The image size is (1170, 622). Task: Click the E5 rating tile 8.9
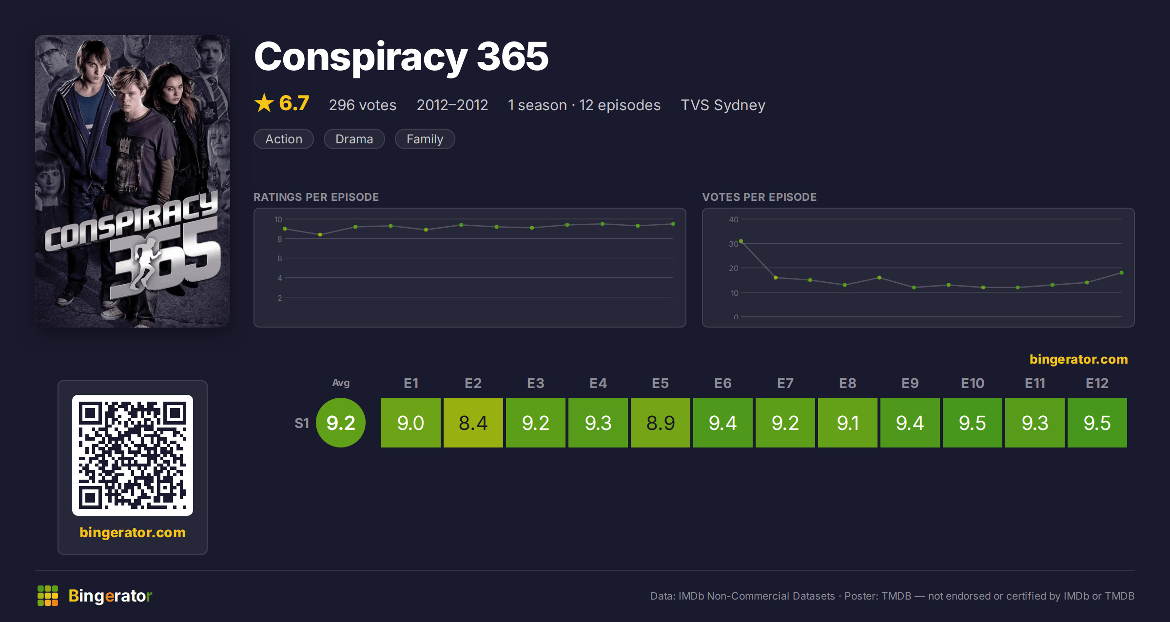tap(661, 423)
